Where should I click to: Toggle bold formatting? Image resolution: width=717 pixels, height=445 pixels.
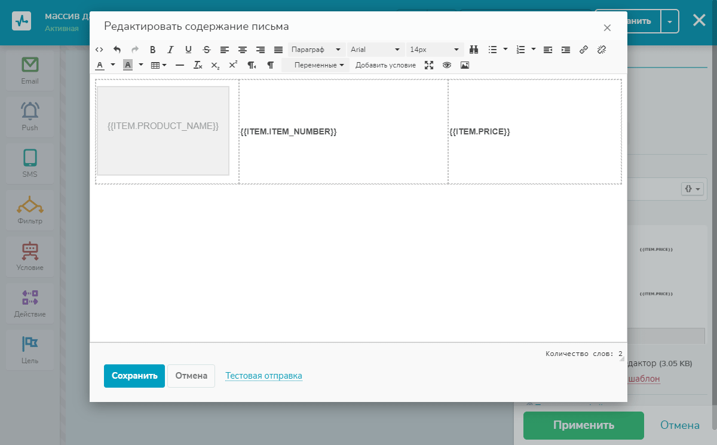tap(153, 50)
